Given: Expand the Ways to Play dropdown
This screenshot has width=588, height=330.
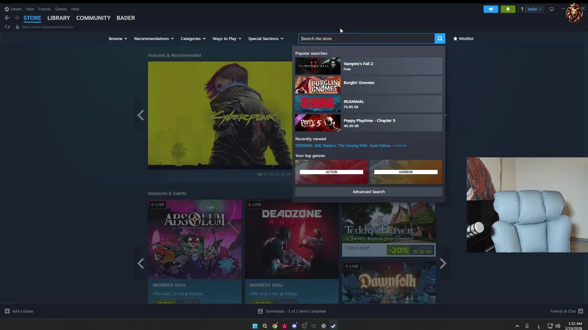Looking at the screenshot, I should point(227,38).
